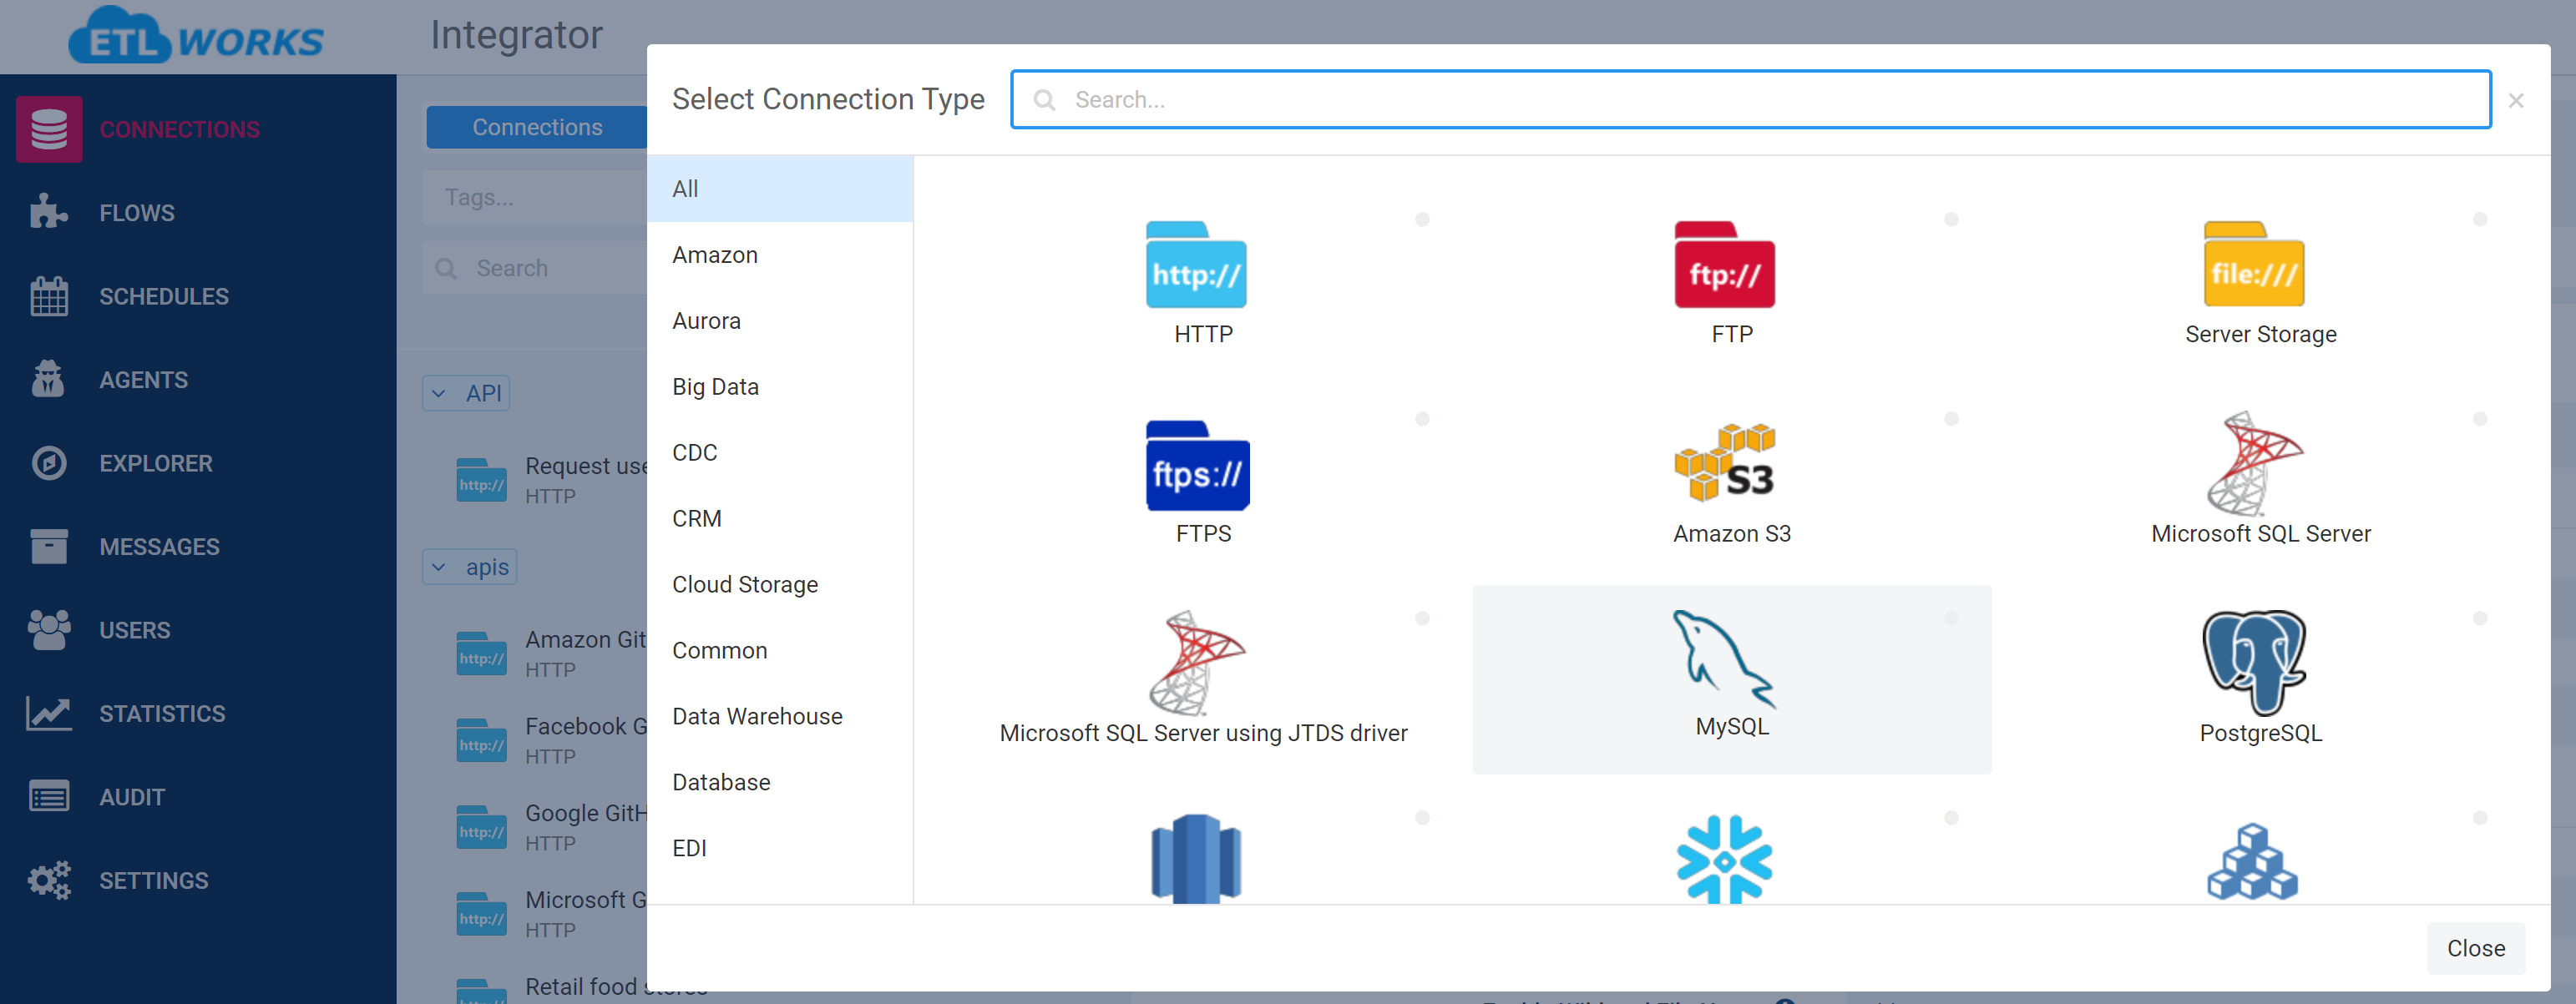
Task: Toggle the favorite dot on Server Storage card
Action: [2480, 219]
